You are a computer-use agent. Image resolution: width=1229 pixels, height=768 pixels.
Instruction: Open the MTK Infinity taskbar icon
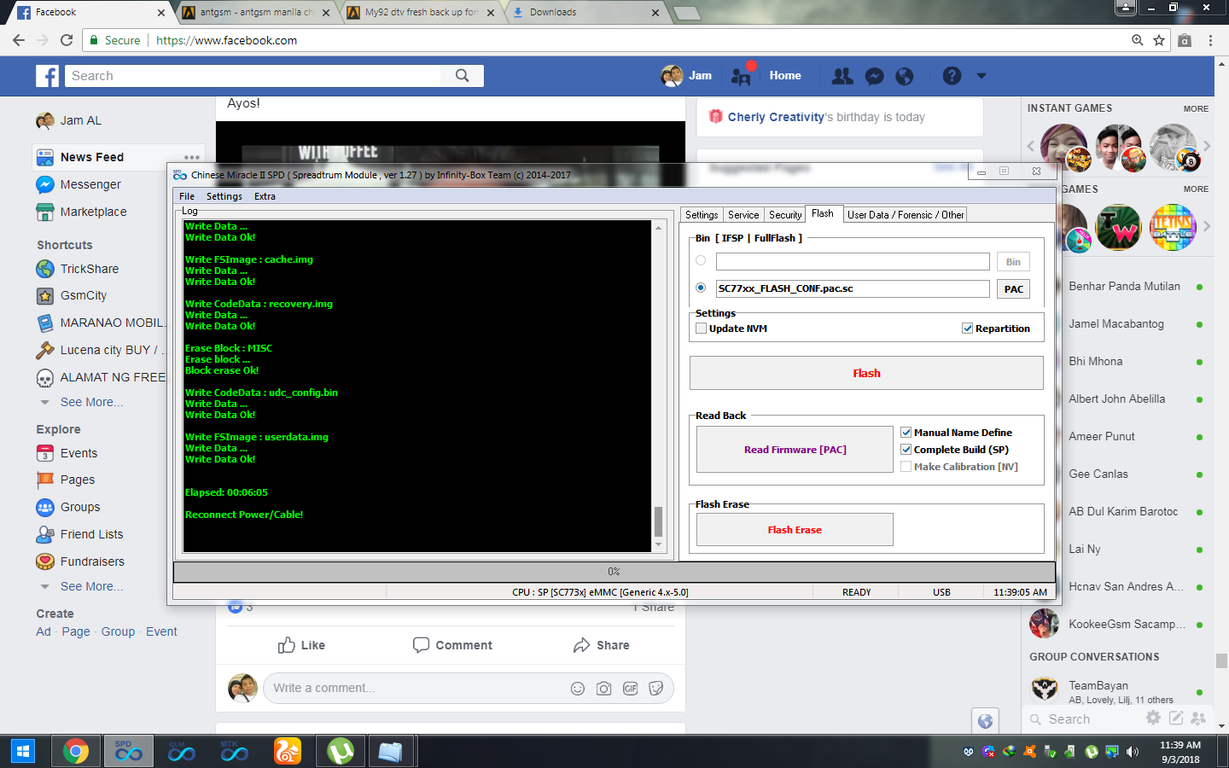click(x=235, y=752)
